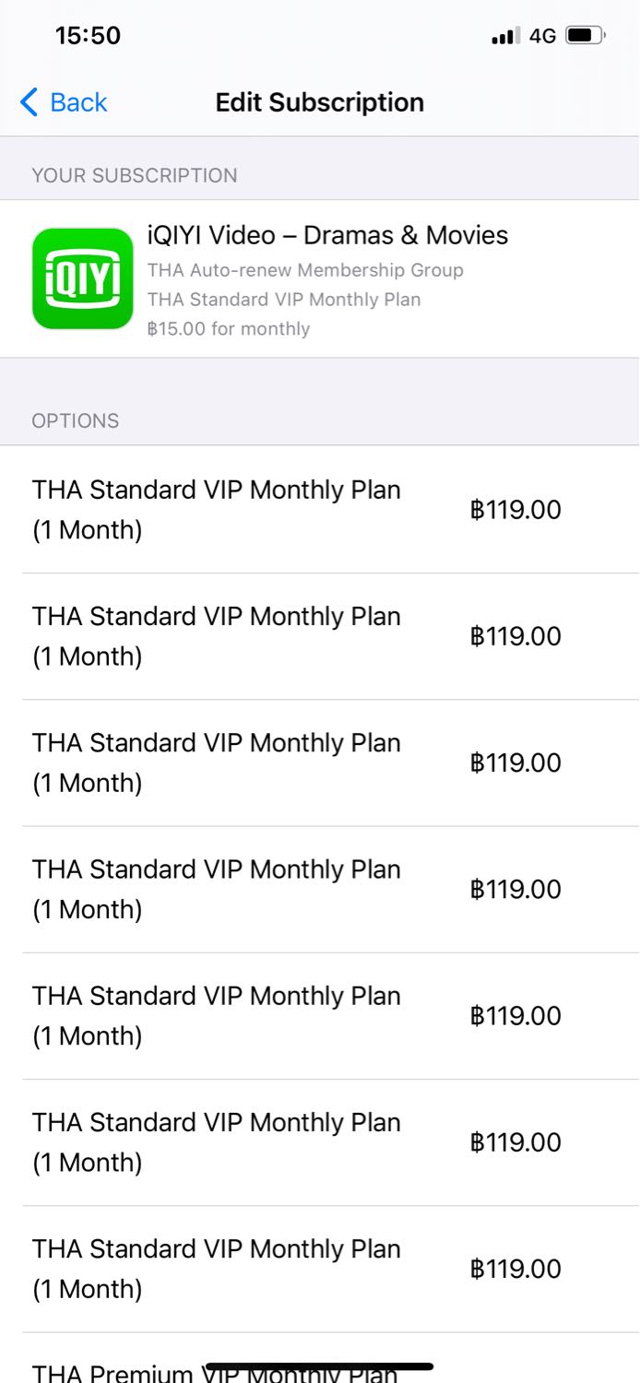
Task: Tap the green iQIYI app icon
Action: point(83,278)
